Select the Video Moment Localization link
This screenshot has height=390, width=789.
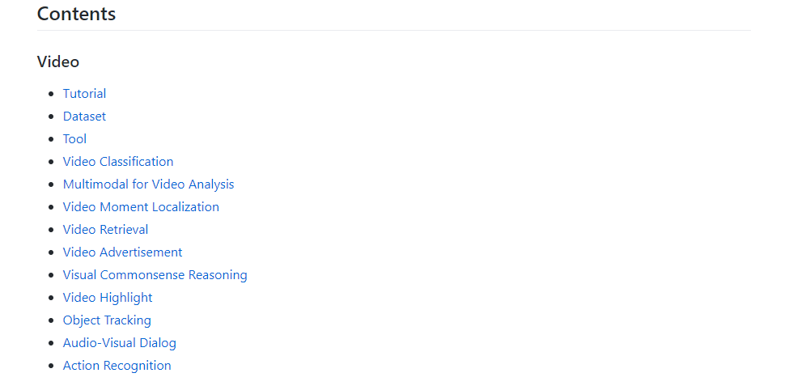pos(141,207)
